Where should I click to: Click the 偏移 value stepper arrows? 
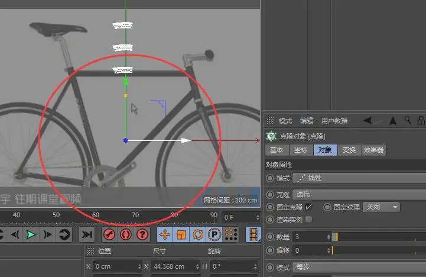coord(329,250)
